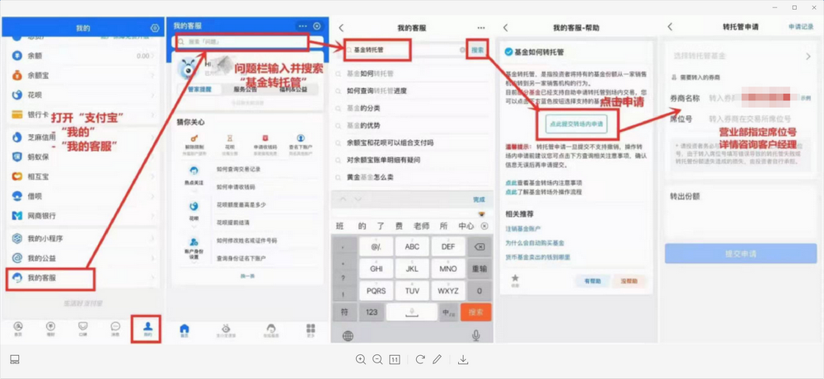Tap the blue 搜索 button beside search box
The width and height of the screenshot is (824, 379).
[x=477, y=50]
